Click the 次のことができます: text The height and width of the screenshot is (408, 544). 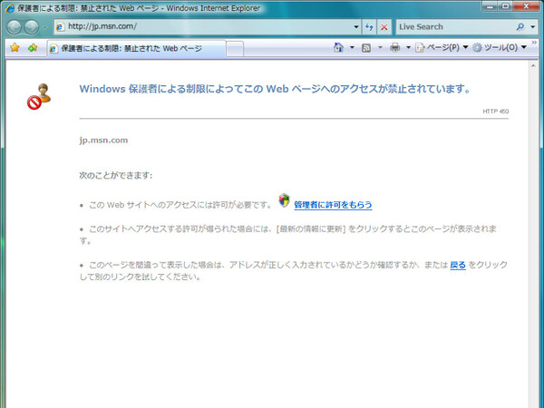click(115, 175)
